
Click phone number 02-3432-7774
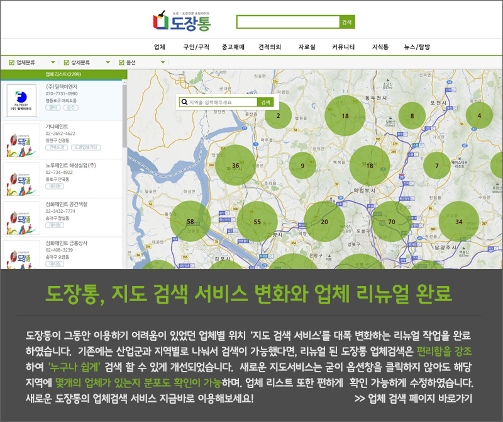pyautogui.click(x=60, y=211)
